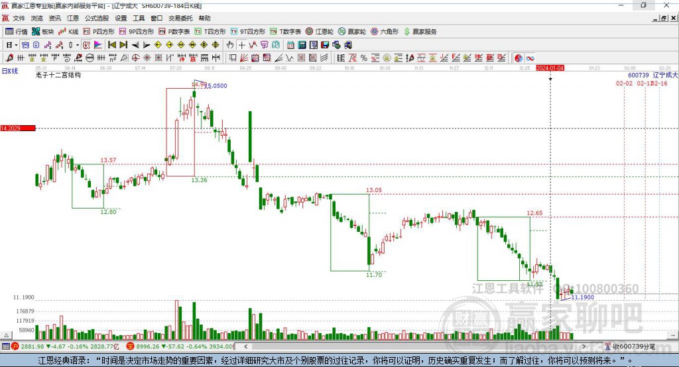Open the 江恩 menu
This screenshot has width=679, height=367.
coord(72,18)
